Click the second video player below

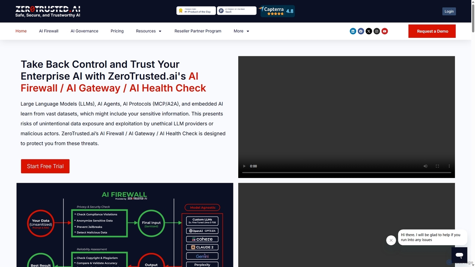[347, 225]
